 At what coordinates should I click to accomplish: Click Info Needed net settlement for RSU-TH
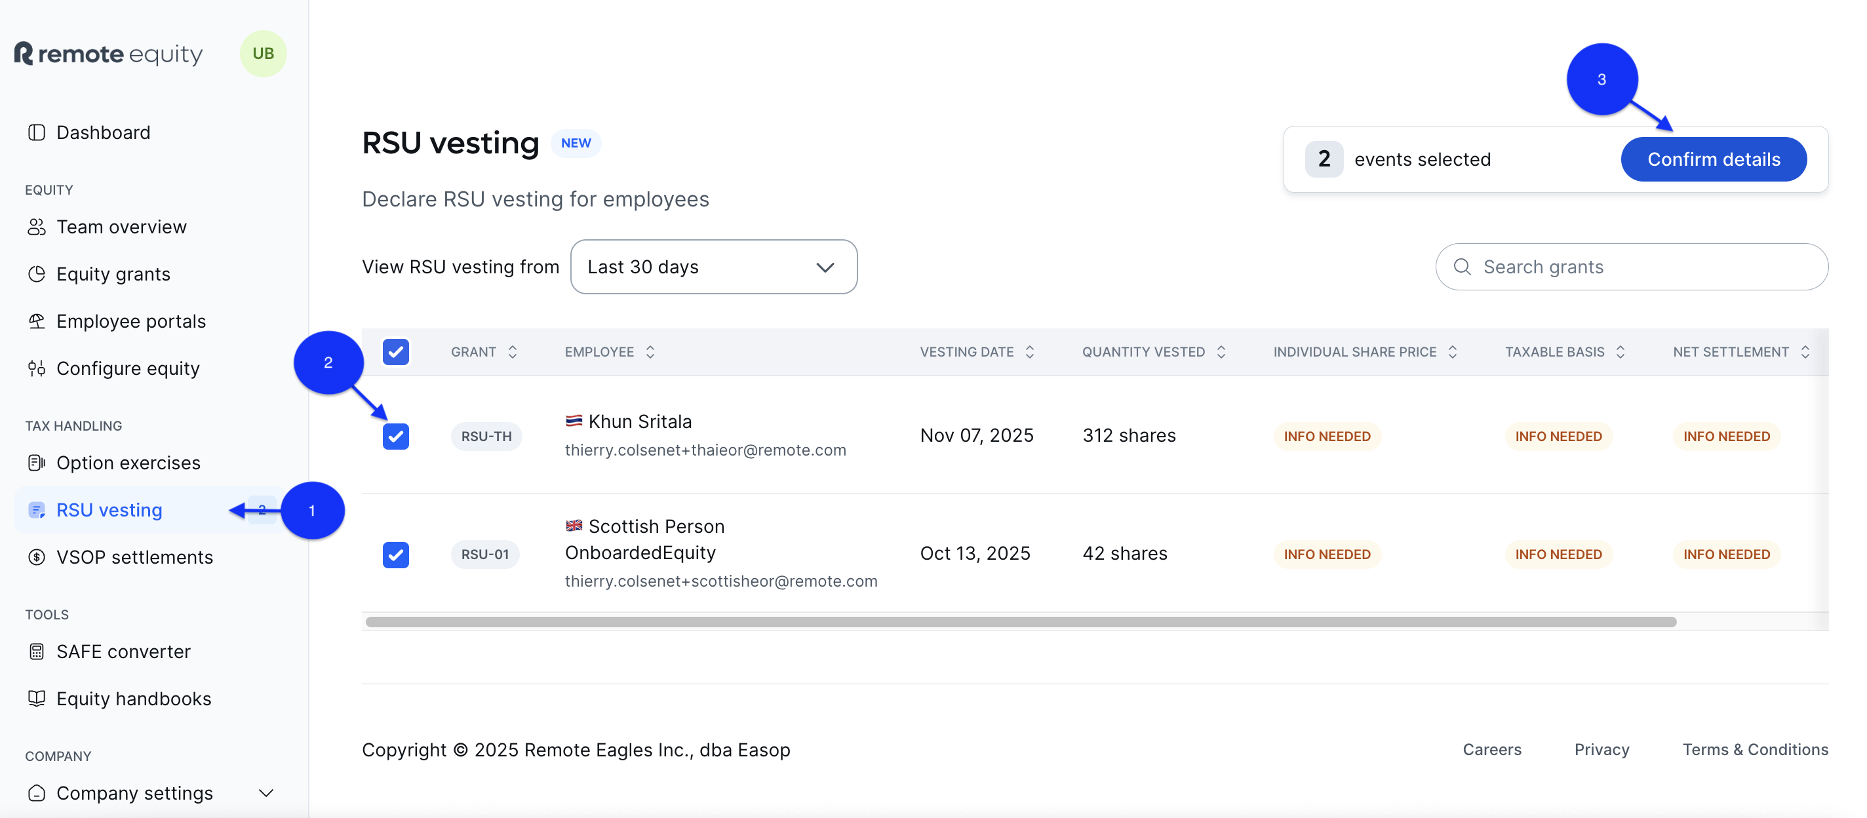pyautogui.click(x=1727, y=436)
